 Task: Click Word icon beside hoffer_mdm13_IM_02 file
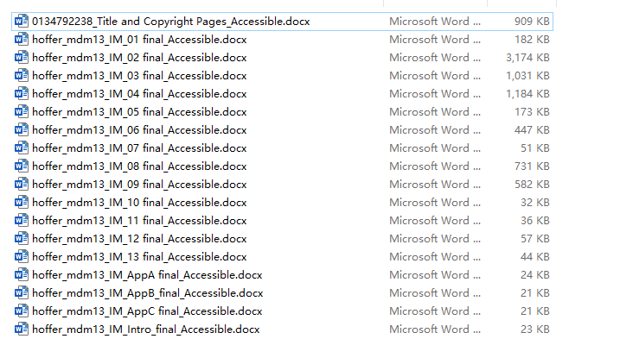(x=22, y=57)
